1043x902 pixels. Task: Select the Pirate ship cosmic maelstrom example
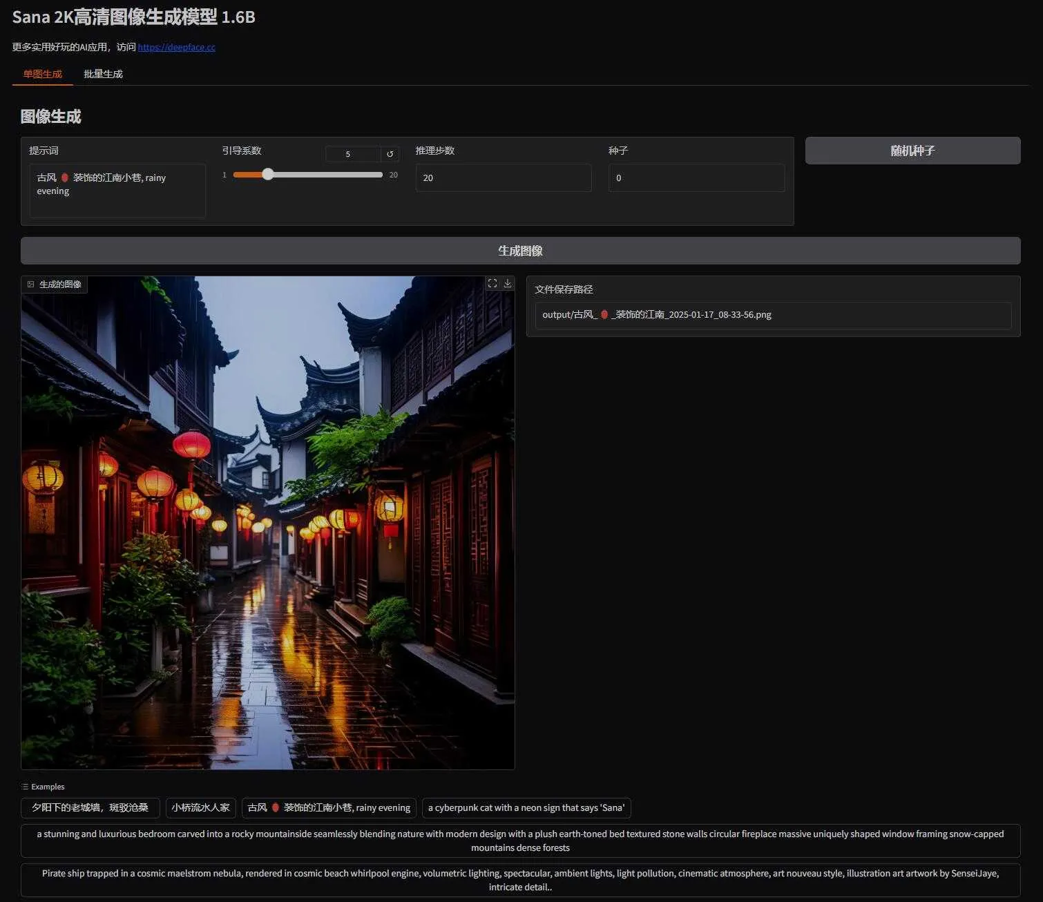click(x=520, y=880)
